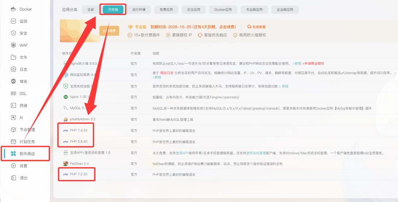Open the SSL certificate icon
The height and width of the screenshot is (202, 398).
pos(14,93)
